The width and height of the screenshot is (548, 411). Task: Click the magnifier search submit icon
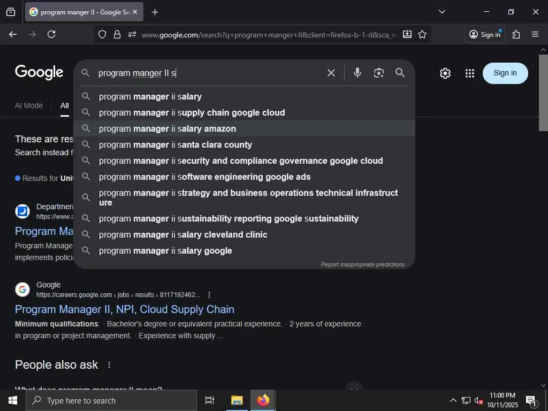(x=400, y=73)
